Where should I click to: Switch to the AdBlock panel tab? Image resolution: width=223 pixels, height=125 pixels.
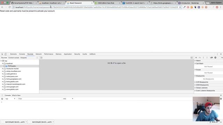click(92, 54)
